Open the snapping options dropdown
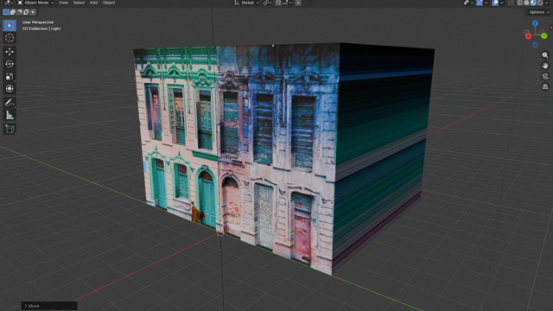 click(x=287, y=3)
